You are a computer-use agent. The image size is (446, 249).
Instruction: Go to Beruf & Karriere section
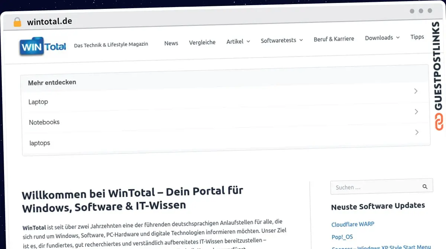pyautogui.click(x=334, y=39)
